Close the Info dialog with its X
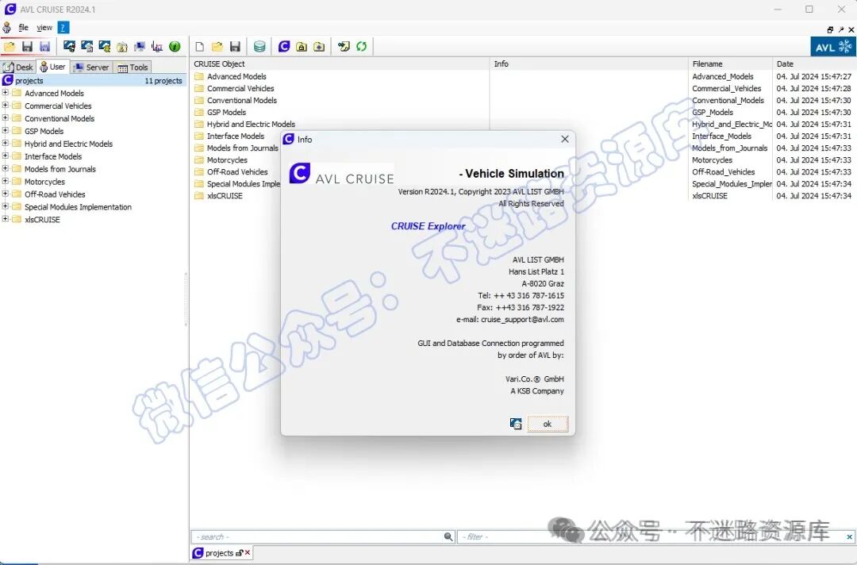857x565 pixels. coord(565,140)
